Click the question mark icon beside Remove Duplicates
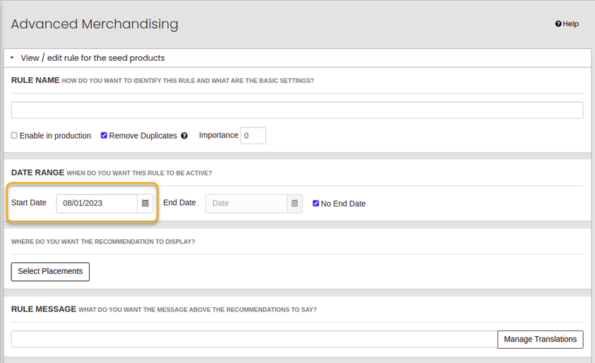This screenshot has width=595, height=363. click(x=184, y=136)
